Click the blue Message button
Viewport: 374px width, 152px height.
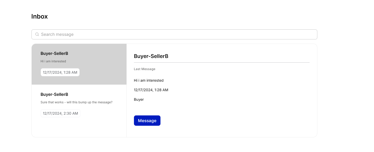(147, 121)
